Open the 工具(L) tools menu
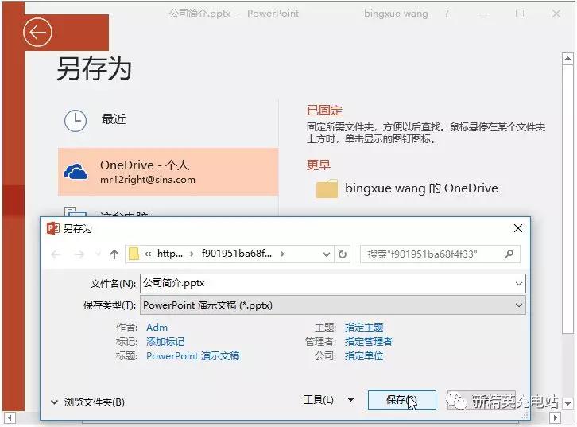The height and width of the screenshot is (427, 577). point(329,400)
